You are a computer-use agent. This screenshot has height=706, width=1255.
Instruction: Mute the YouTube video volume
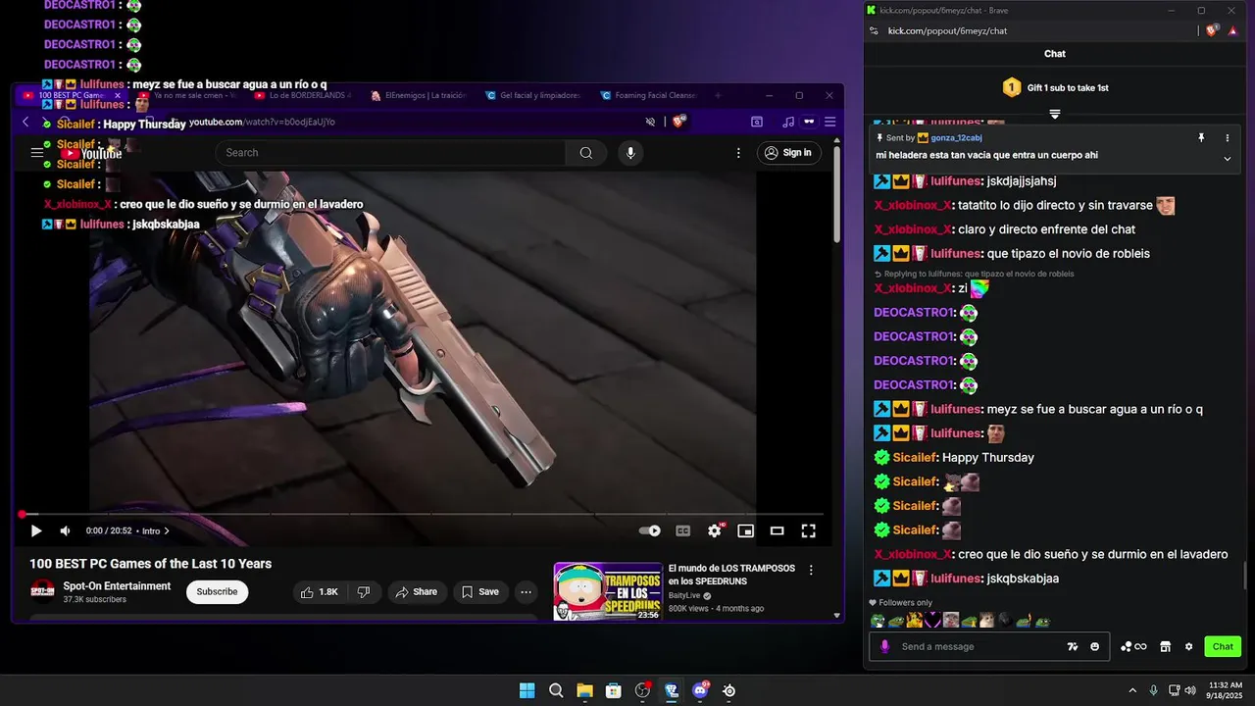[65, 530]
